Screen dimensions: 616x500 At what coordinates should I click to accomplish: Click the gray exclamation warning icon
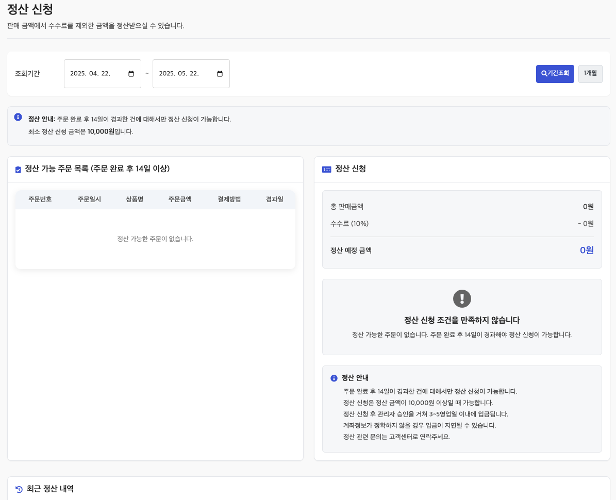[x=462, y=298]
